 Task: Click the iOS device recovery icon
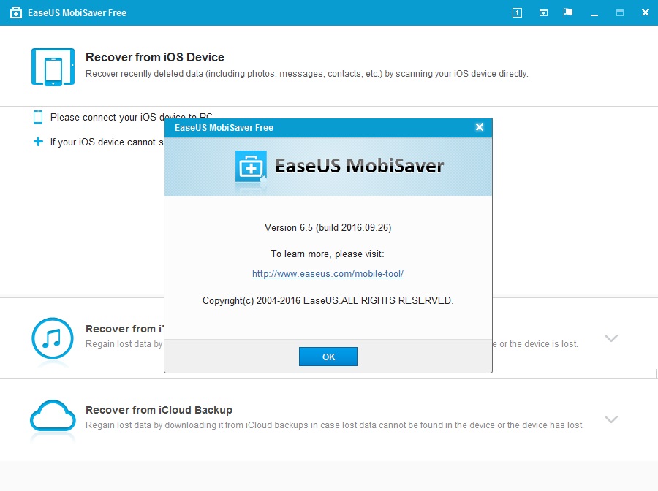pos(53,66)
